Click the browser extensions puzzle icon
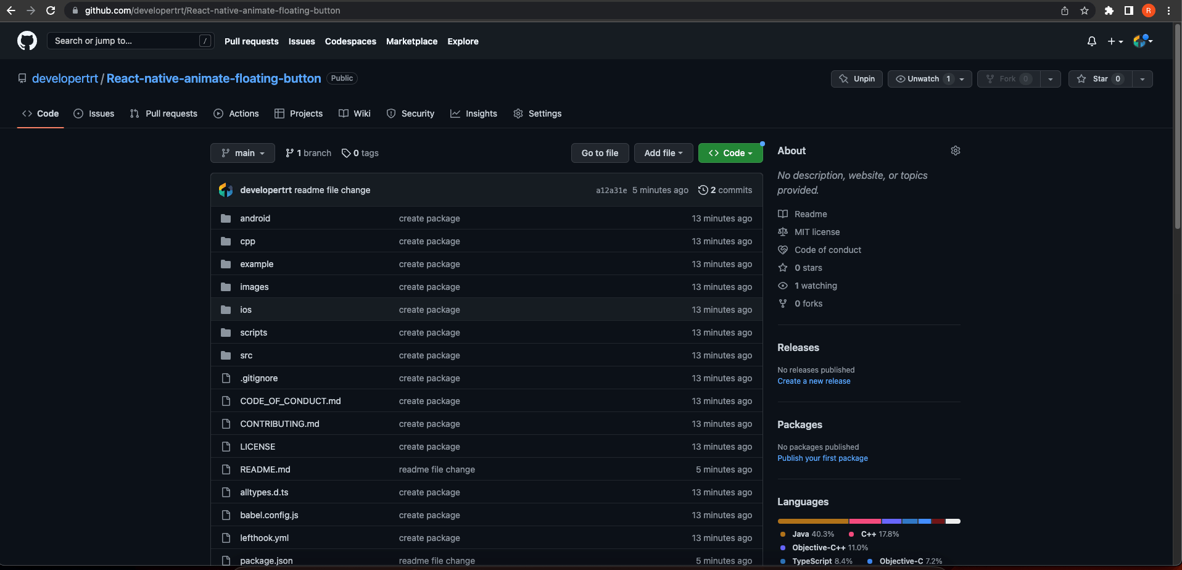The height and width of the screenshot is (570, 1182). pyautogui.click(x=1109, y=10)
